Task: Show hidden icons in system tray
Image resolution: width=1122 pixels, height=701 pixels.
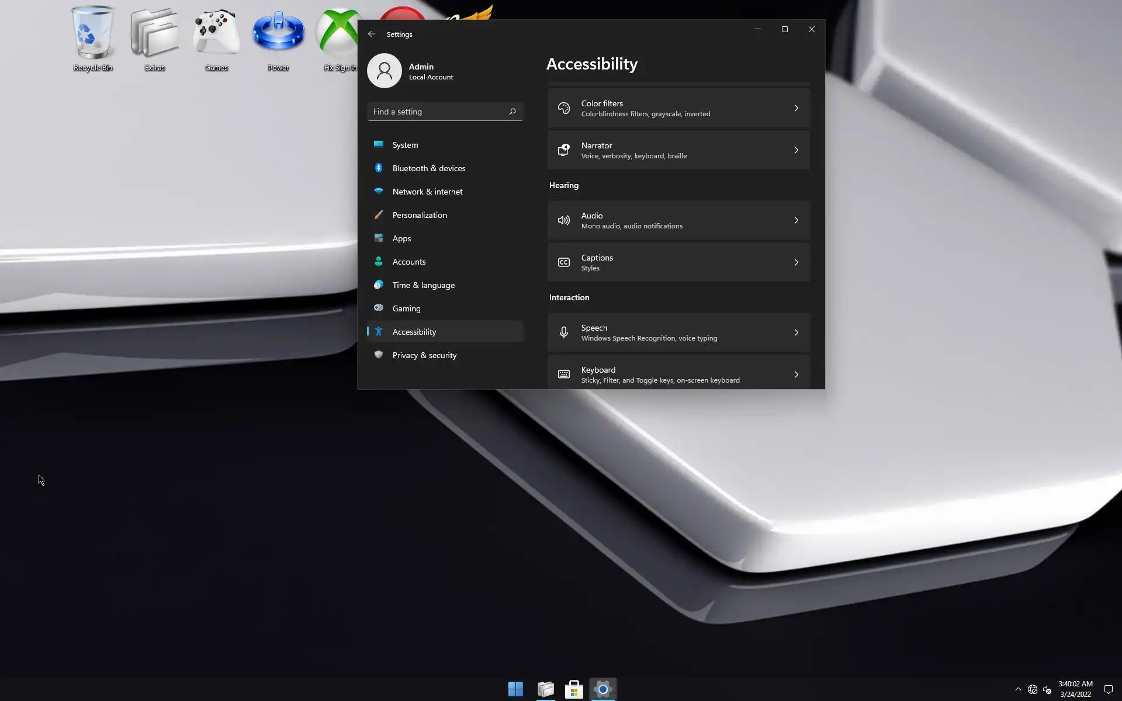Action: (1018, 689)
